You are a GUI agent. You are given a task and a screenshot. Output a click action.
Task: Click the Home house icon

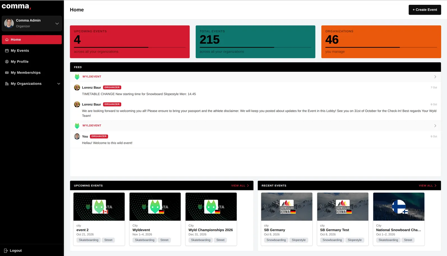click(x=7, y=40)
